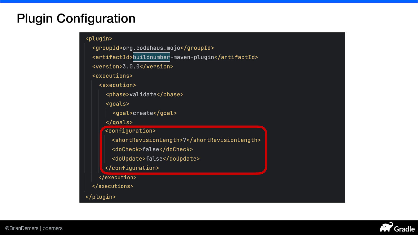Screen dimensions: 418x235
Task: Select the highlighted 'buildnumber' word in artifactId
Action: [x=152, y=57]
